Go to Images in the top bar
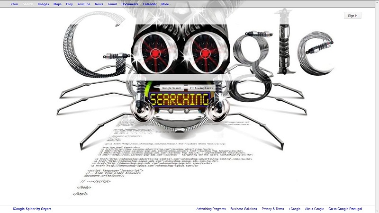The image size is (379, 213). click(43, 4)
